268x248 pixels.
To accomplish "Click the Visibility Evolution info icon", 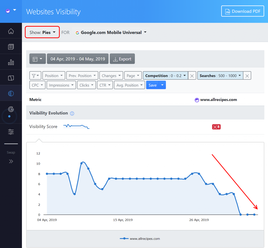I will tap(72, 114).
